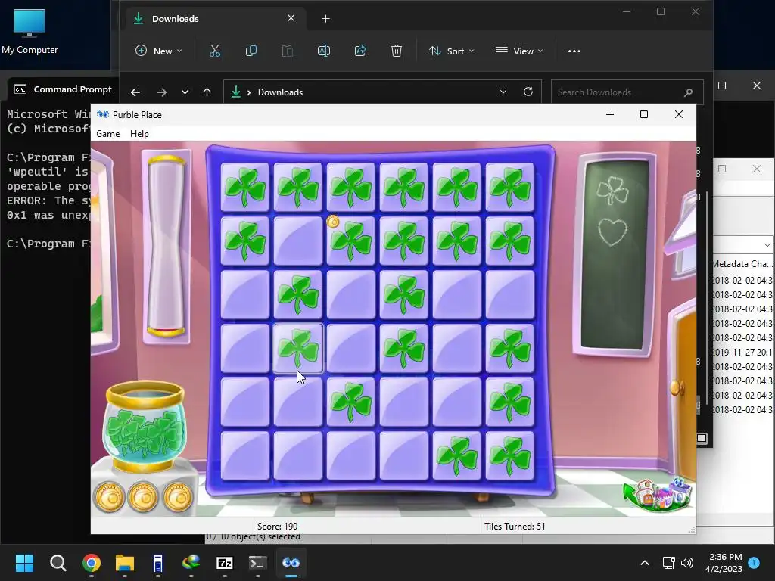
Task: Click the network tray icon
Action: click(x=668, y=563)
